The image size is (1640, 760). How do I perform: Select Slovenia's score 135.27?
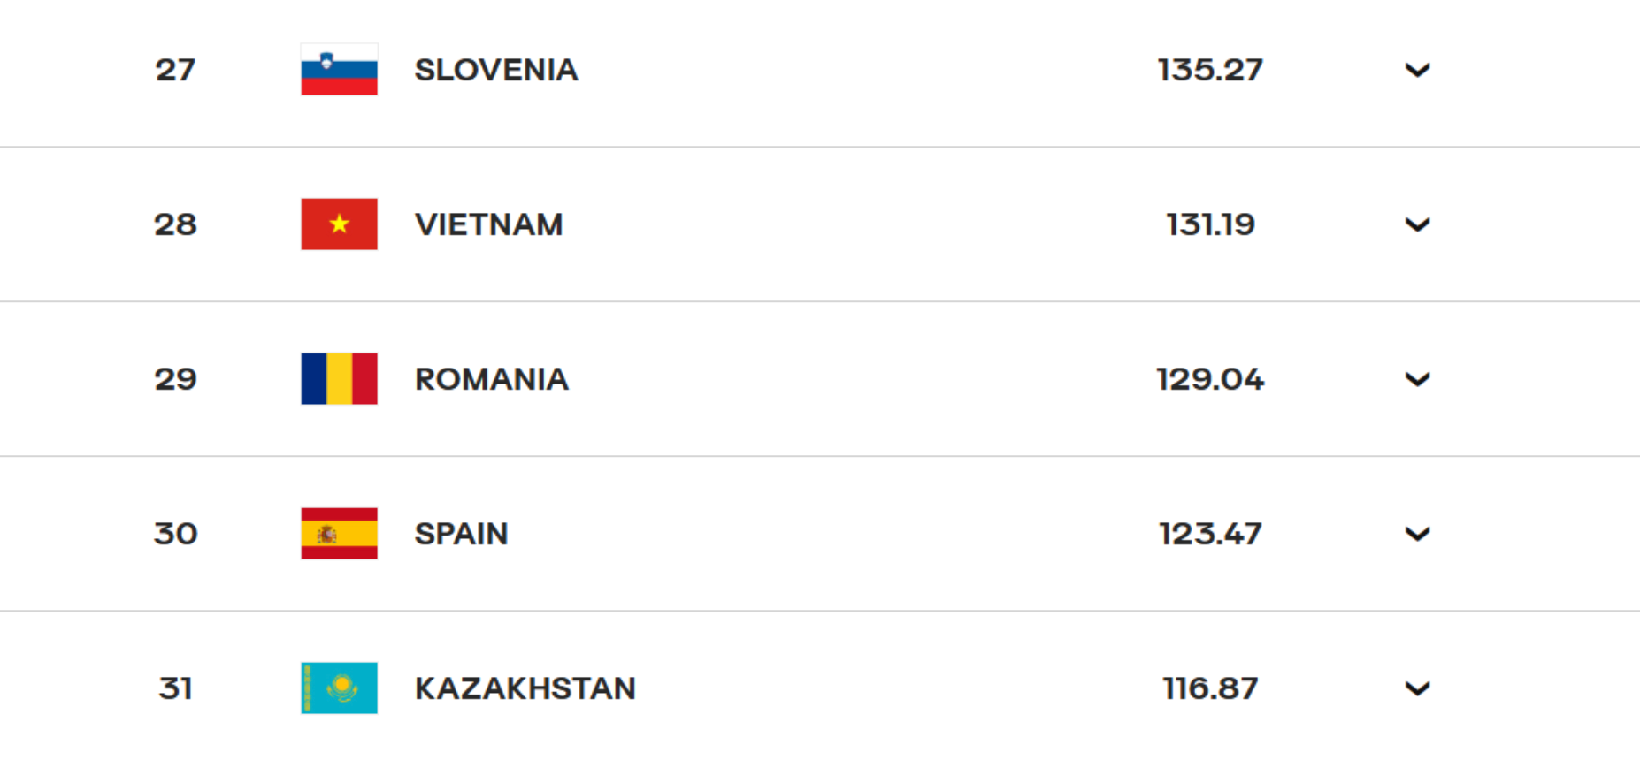[1210, 70]
